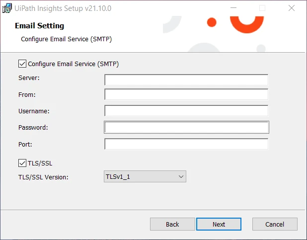Click the chevron arrow of TLSv1_1 combo box
Screen dimensions: 307x240
tap(181, 176)
